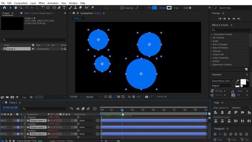Toggle motion blur enable icon in timeline
Image resolution: width=252 pixels, height=142 pixels.
click(x=88, y=109)
